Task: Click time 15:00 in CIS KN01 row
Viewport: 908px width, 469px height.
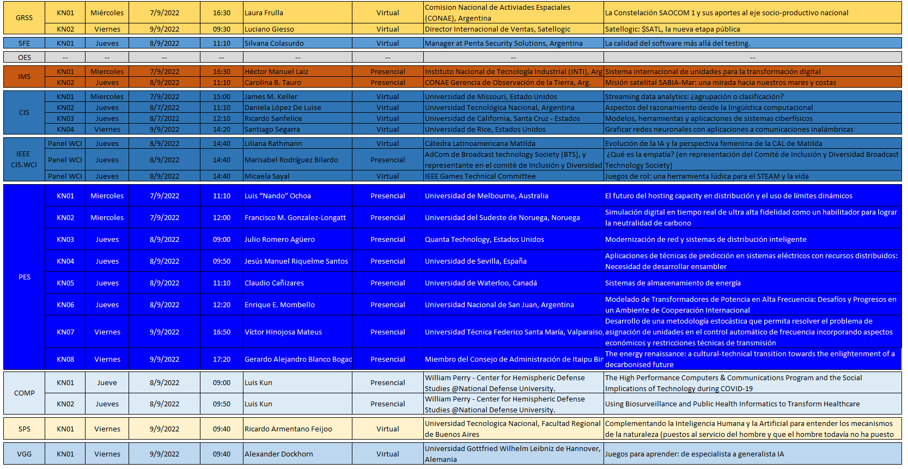Action: (222, 96)
